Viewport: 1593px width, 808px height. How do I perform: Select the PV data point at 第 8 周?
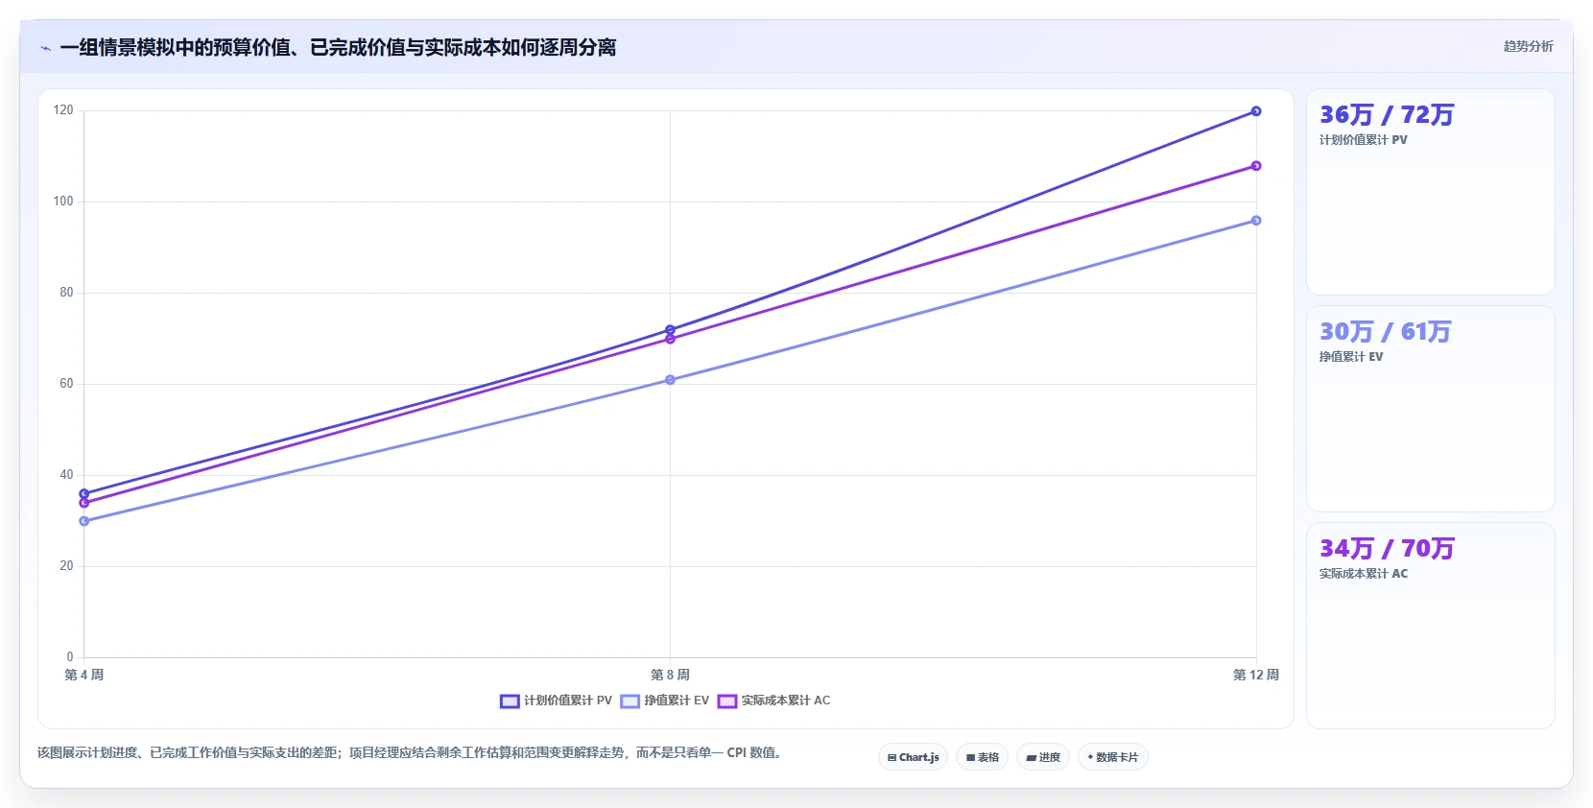point(670,330)
